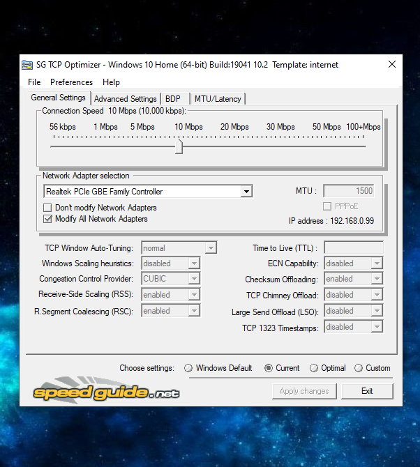420x467 pixels.
Task: Open R.Segment Coalescing (RSC) dropdown
Action: (x=194, y=311)
